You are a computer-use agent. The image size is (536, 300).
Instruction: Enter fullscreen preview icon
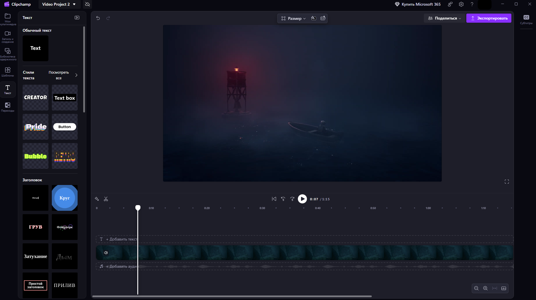(507, 182)
